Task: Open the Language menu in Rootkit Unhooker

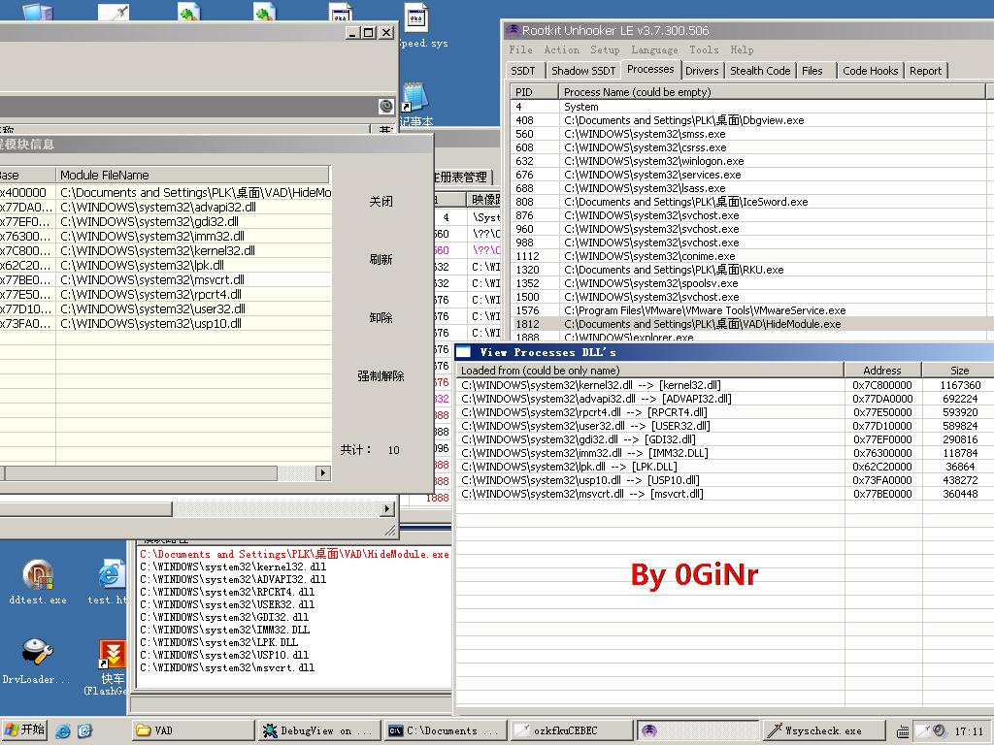Action: (x=654, y=49)
